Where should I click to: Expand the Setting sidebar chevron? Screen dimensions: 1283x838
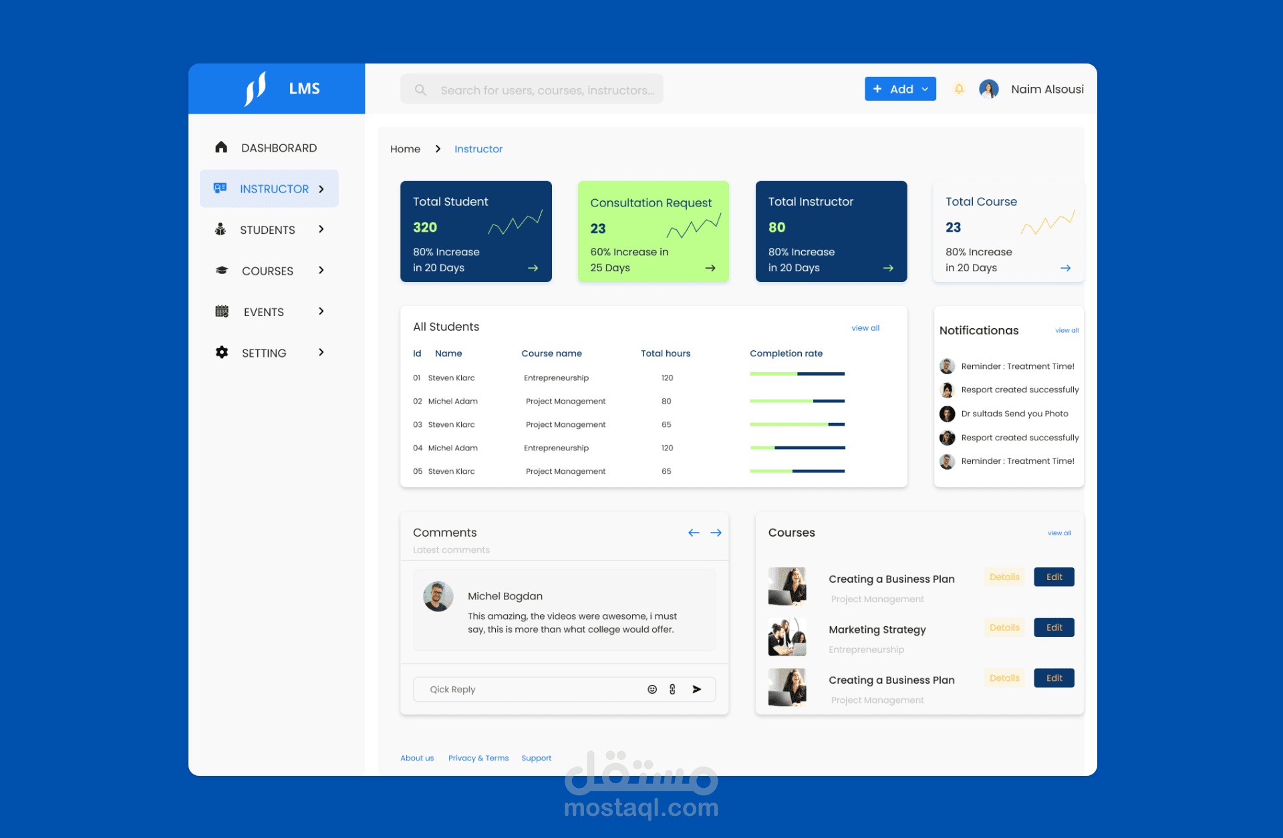(x=321, y=352)
